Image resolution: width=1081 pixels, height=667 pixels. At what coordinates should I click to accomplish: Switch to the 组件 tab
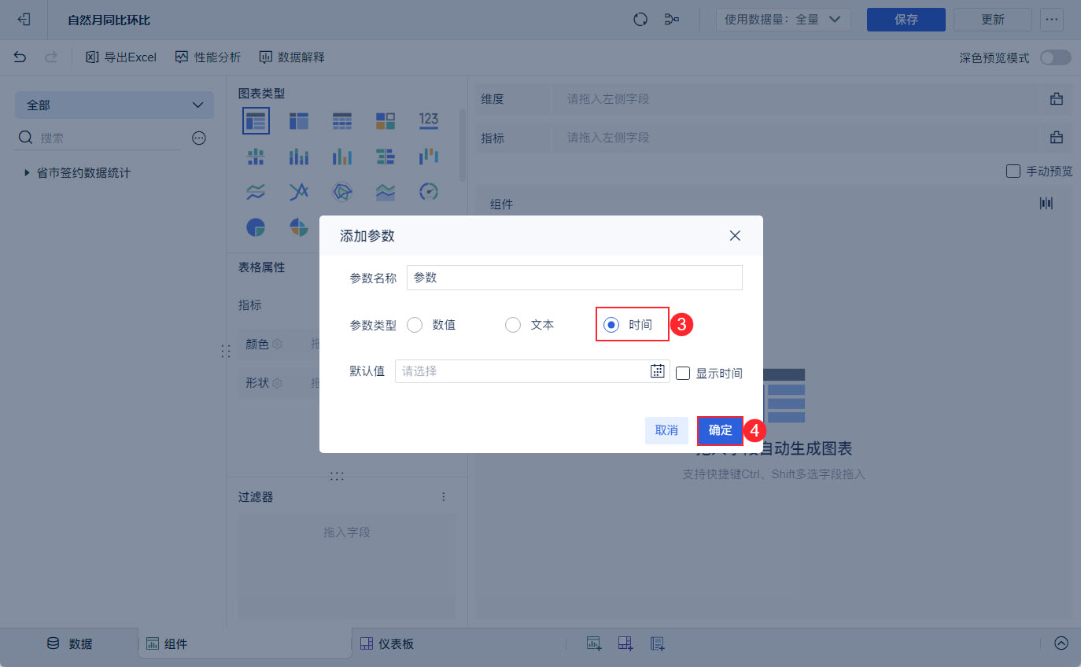(x=245, y=643)
